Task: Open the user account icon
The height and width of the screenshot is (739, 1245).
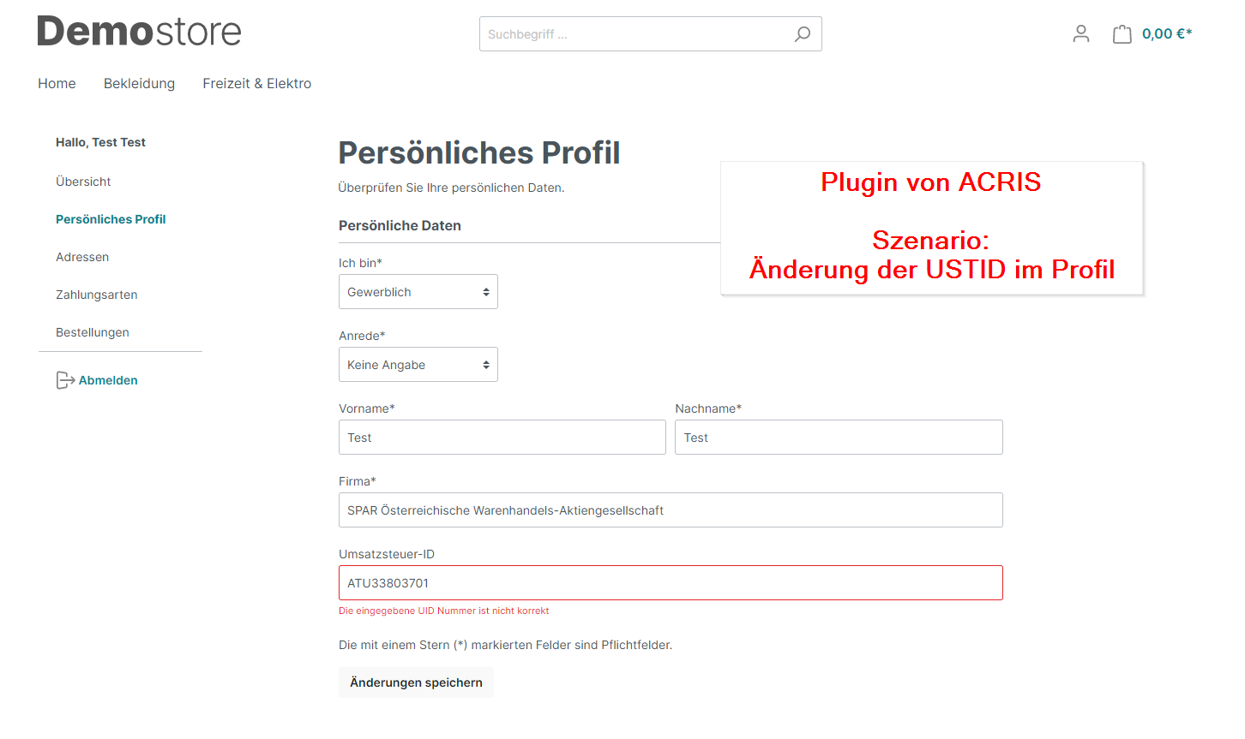Action: click(1080, 34)
